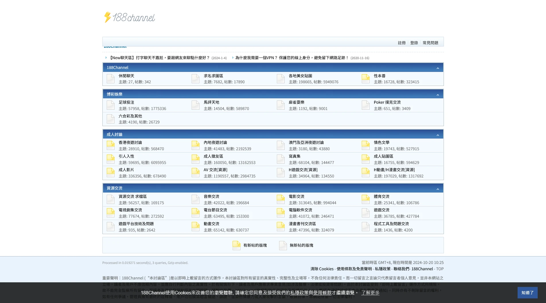This screenshot has width=546, height=303.
Task: Click the folder icon beside 麻雀耍樂
Action: coord(281,105)
